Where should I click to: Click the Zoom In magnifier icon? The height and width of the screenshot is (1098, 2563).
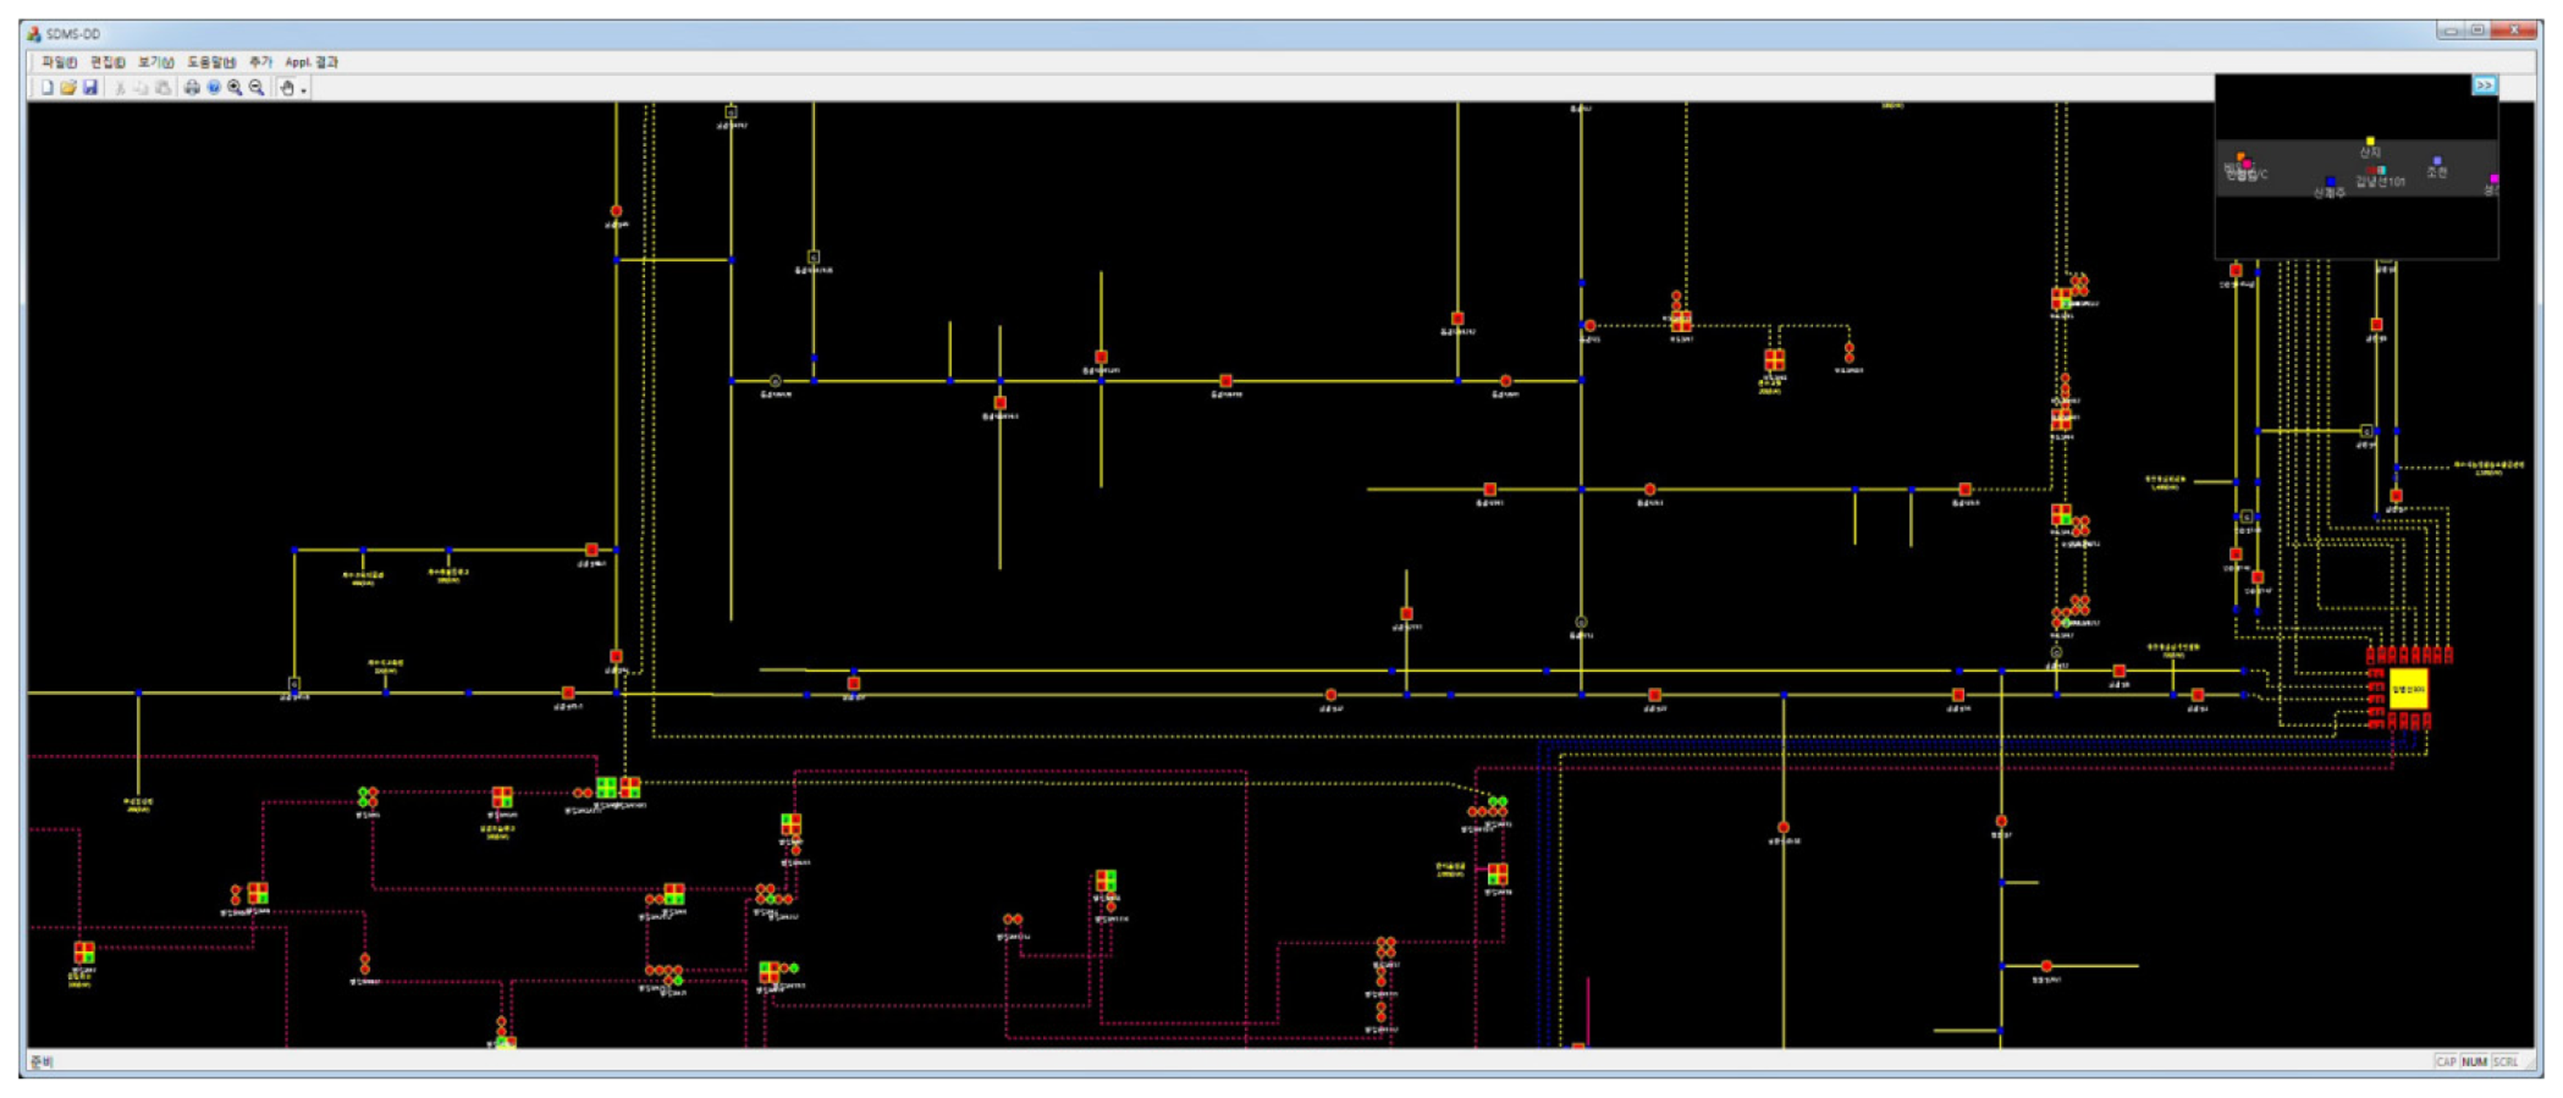click(235, 87)
